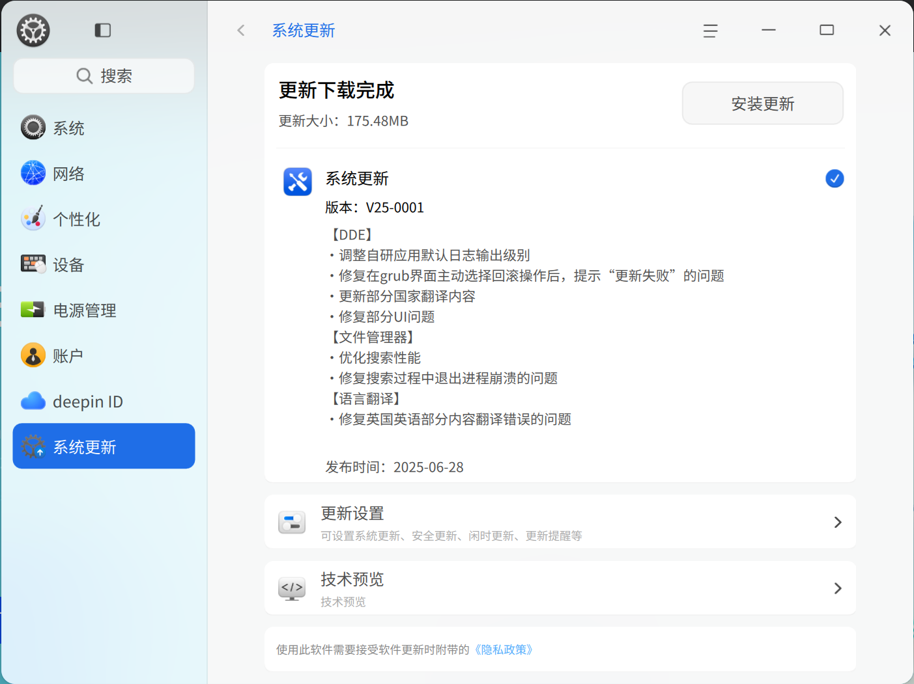Screen dimensions: 914x684
Task: Select deepin ID label in sidebar
Action: pos(88,402)
